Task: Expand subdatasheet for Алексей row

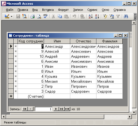Action: click(x=16, y=51)
